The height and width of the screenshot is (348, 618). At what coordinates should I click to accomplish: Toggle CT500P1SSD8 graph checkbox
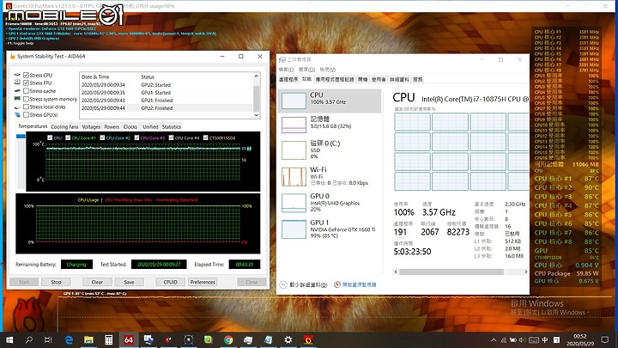(x=205, y=137)
